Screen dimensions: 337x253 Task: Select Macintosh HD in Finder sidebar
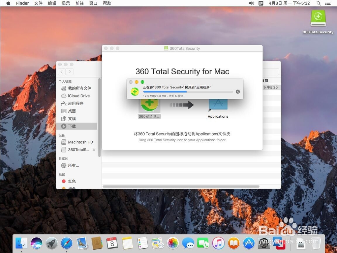point(76,142)
